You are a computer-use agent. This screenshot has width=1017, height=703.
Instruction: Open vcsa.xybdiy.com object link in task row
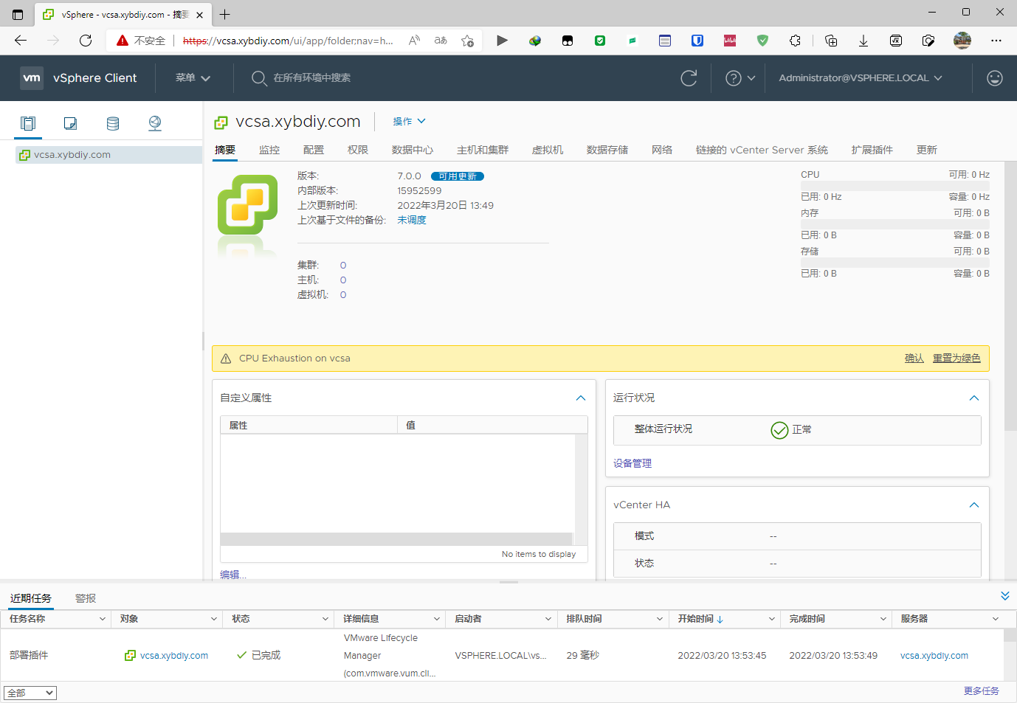174,655
